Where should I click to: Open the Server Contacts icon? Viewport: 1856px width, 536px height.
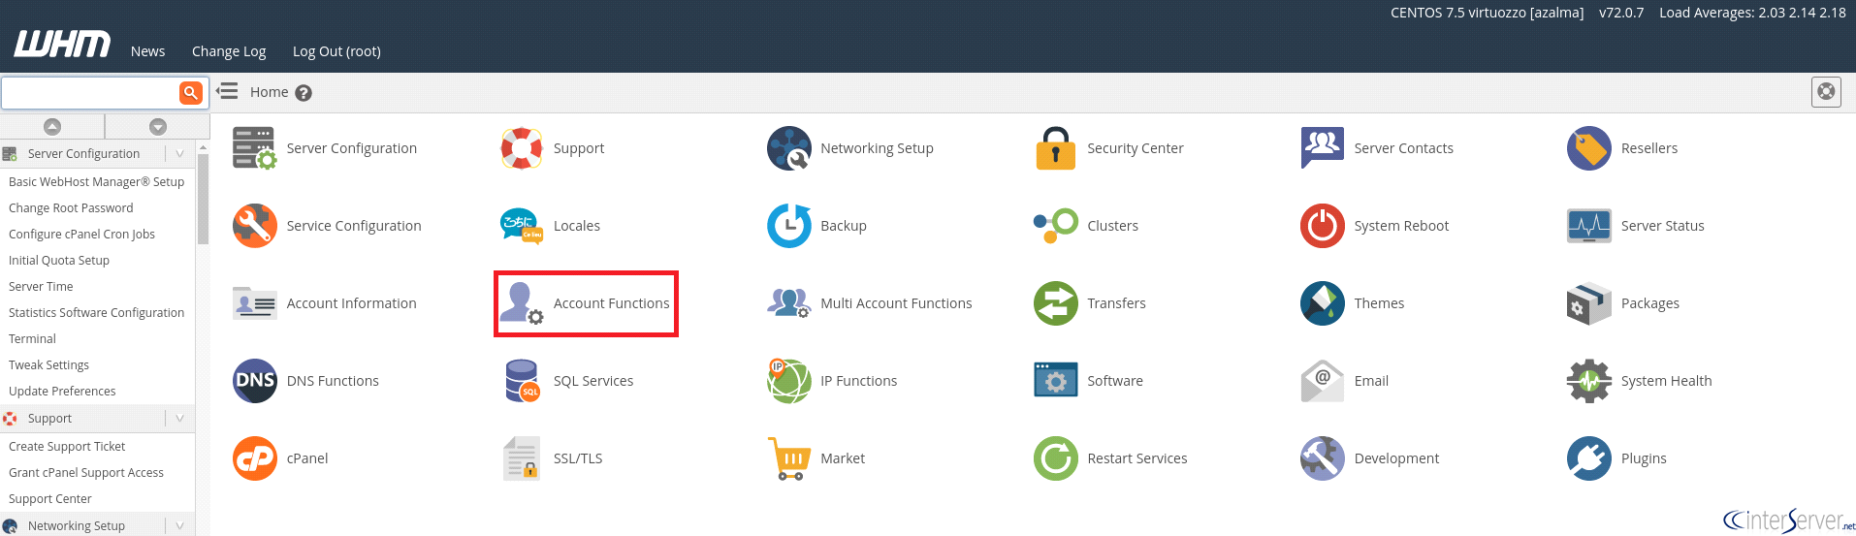click(x=1322, y=148)
